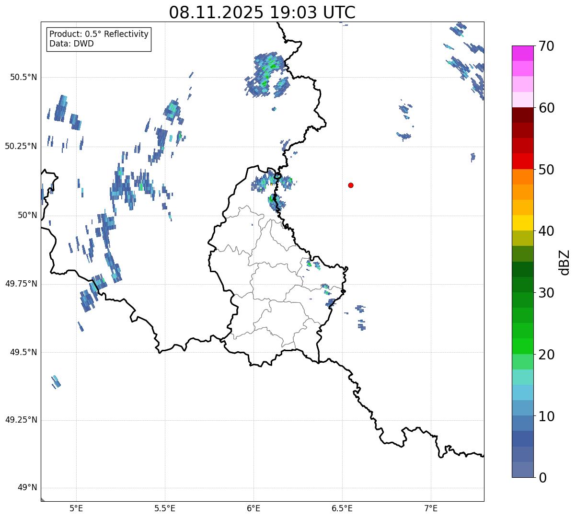Click the pale pink colorbar segment just above 60
The height and width of the screenshot is (518, 576).
point(523,100)
